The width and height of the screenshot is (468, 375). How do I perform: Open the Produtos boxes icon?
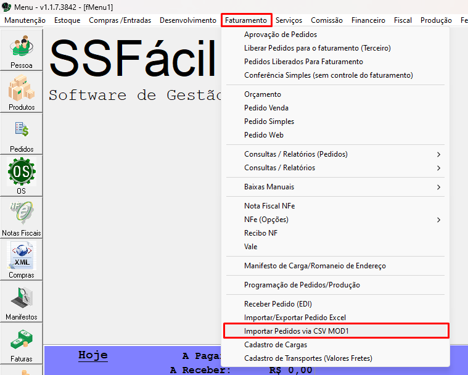point(21,92)
